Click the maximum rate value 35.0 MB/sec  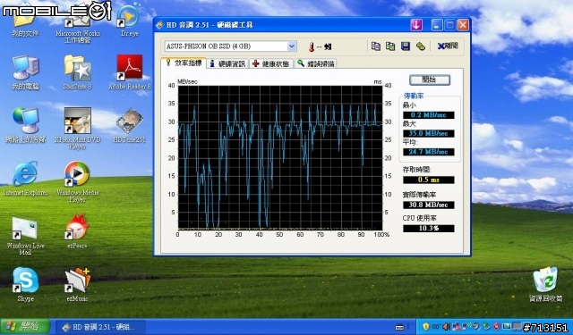(429, 133)
